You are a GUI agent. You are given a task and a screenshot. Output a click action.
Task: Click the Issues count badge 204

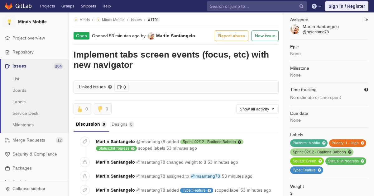click(x=58, y=66)
